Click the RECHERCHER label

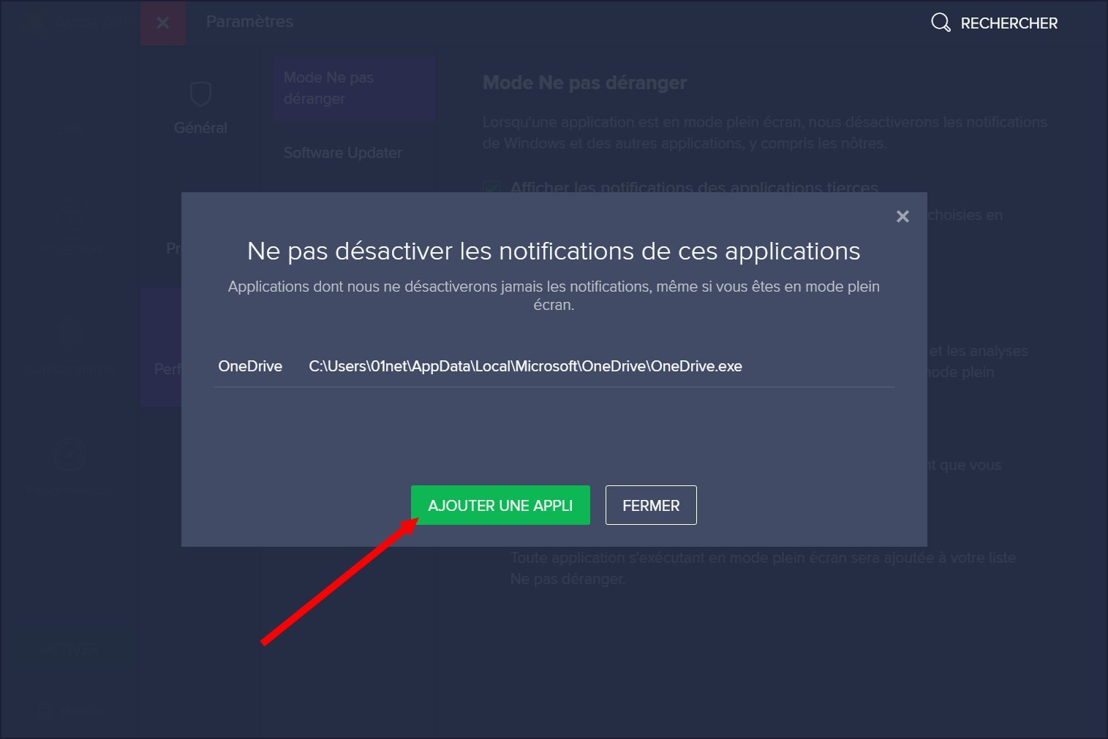tap(1009, 23)
